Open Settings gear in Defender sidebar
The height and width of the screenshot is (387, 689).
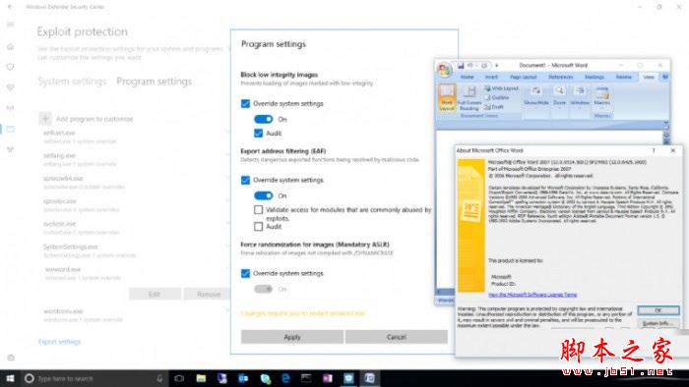(11, 358)
